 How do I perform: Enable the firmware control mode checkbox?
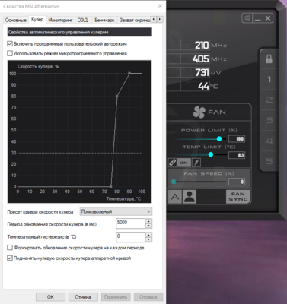coord(10,53)
